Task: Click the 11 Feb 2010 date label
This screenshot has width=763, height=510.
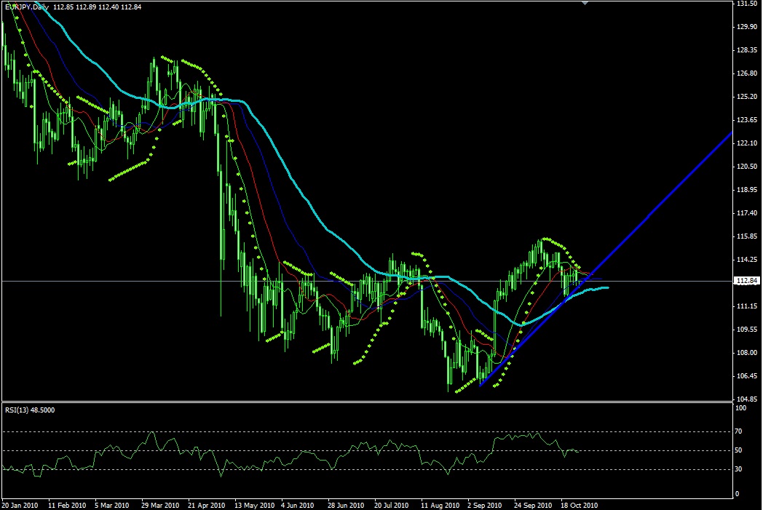Action: tap(67, 506)
